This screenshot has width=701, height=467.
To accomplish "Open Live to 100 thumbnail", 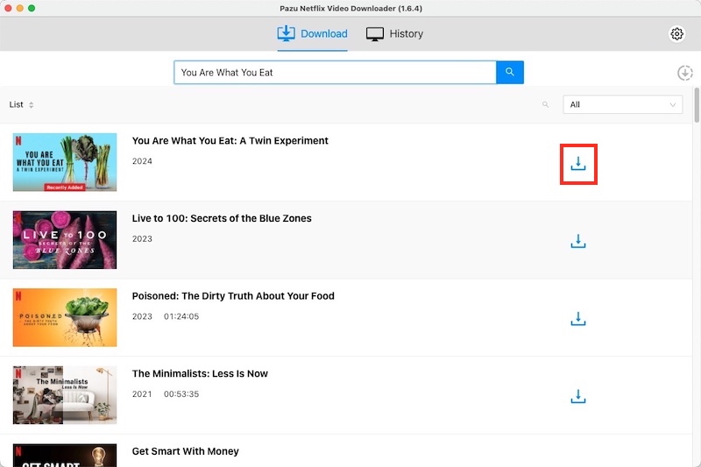I will point(65,240).
